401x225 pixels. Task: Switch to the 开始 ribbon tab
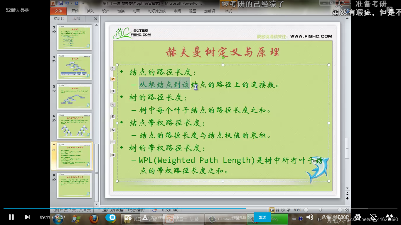click(75, 11)
